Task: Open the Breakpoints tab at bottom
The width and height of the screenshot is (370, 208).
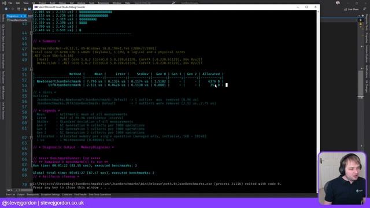Action: [32, 195]
